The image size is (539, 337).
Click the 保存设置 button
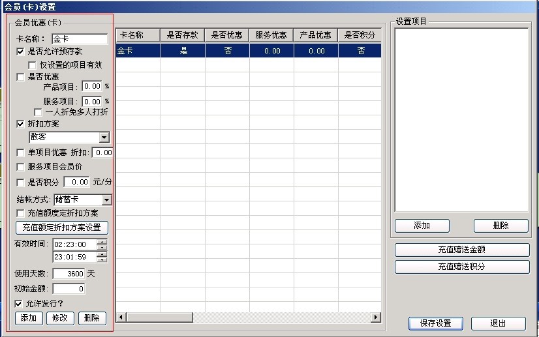pyautogui.click(x=436, y=323)
